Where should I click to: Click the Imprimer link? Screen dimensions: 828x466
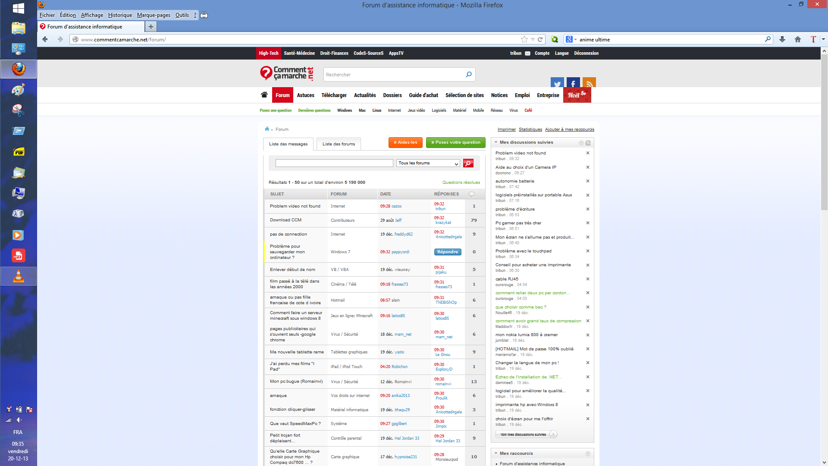(506, 129)
